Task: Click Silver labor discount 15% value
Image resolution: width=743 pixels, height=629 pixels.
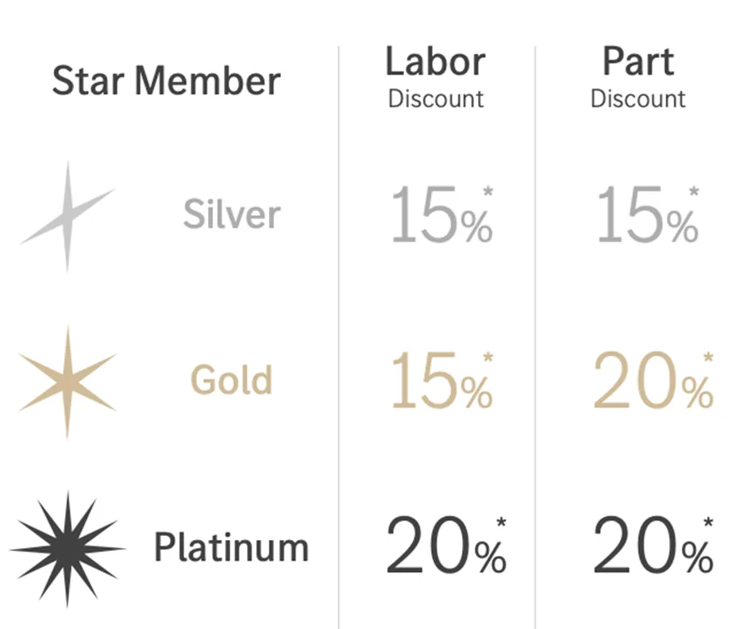Action: tap(441, 214)
